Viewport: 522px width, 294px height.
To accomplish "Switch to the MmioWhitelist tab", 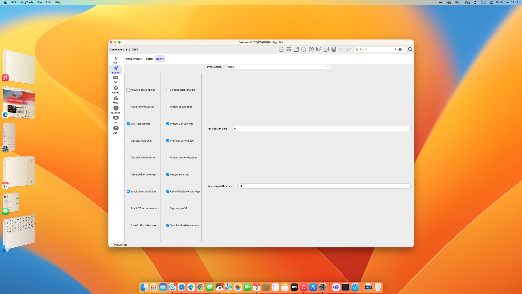I will [x=134, y=59].
